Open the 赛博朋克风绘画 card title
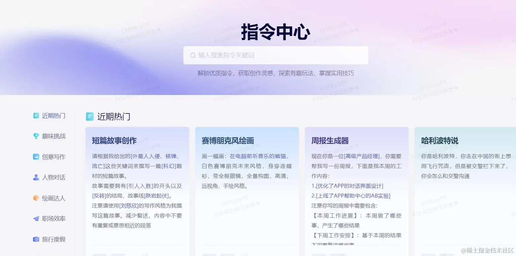The image size is (516, 256). click(228, 141)
